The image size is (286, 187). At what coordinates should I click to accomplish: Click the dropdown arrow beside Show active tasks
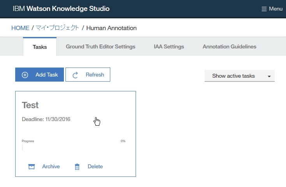coord(269,76)
